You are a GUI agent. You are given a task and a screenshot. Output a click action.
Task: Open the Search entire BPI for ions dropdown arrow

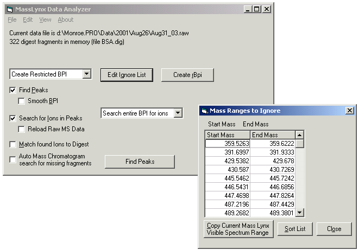tap(178, 113)
